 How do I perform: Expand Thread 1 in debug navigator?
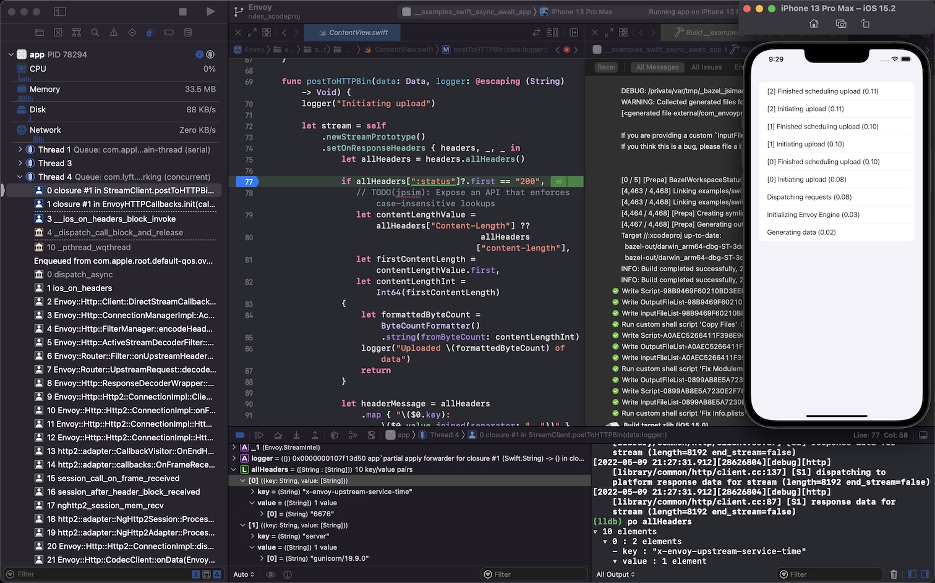pyautogui.click(x=20, y=149)
